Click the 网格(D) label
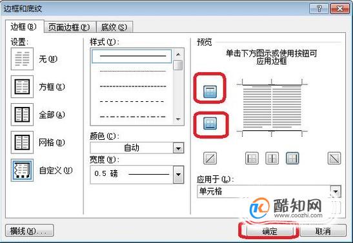This screenshot has height=243, width=353. (52, 142)
